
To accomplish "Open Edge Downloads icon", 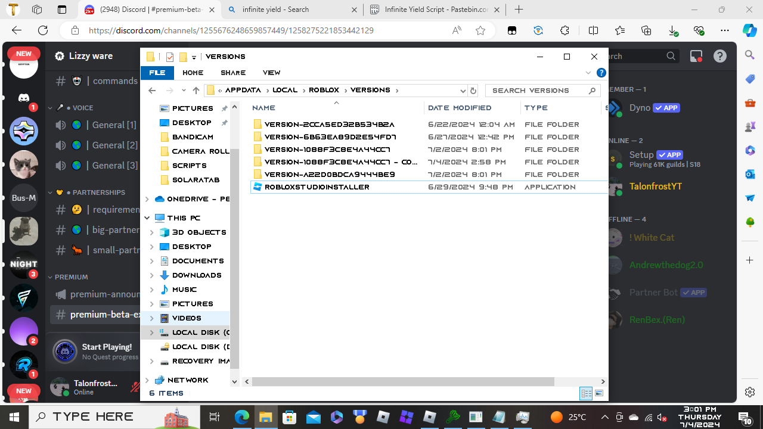I will point(673,30).
